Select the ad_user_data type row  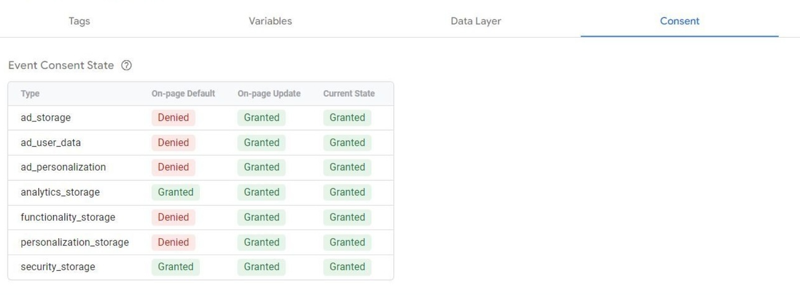(51, 142)
